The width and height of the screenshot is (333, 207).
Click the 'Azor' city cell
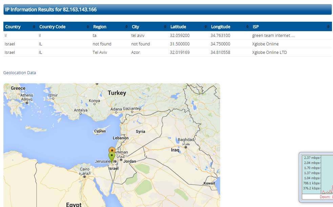[136, 53]
